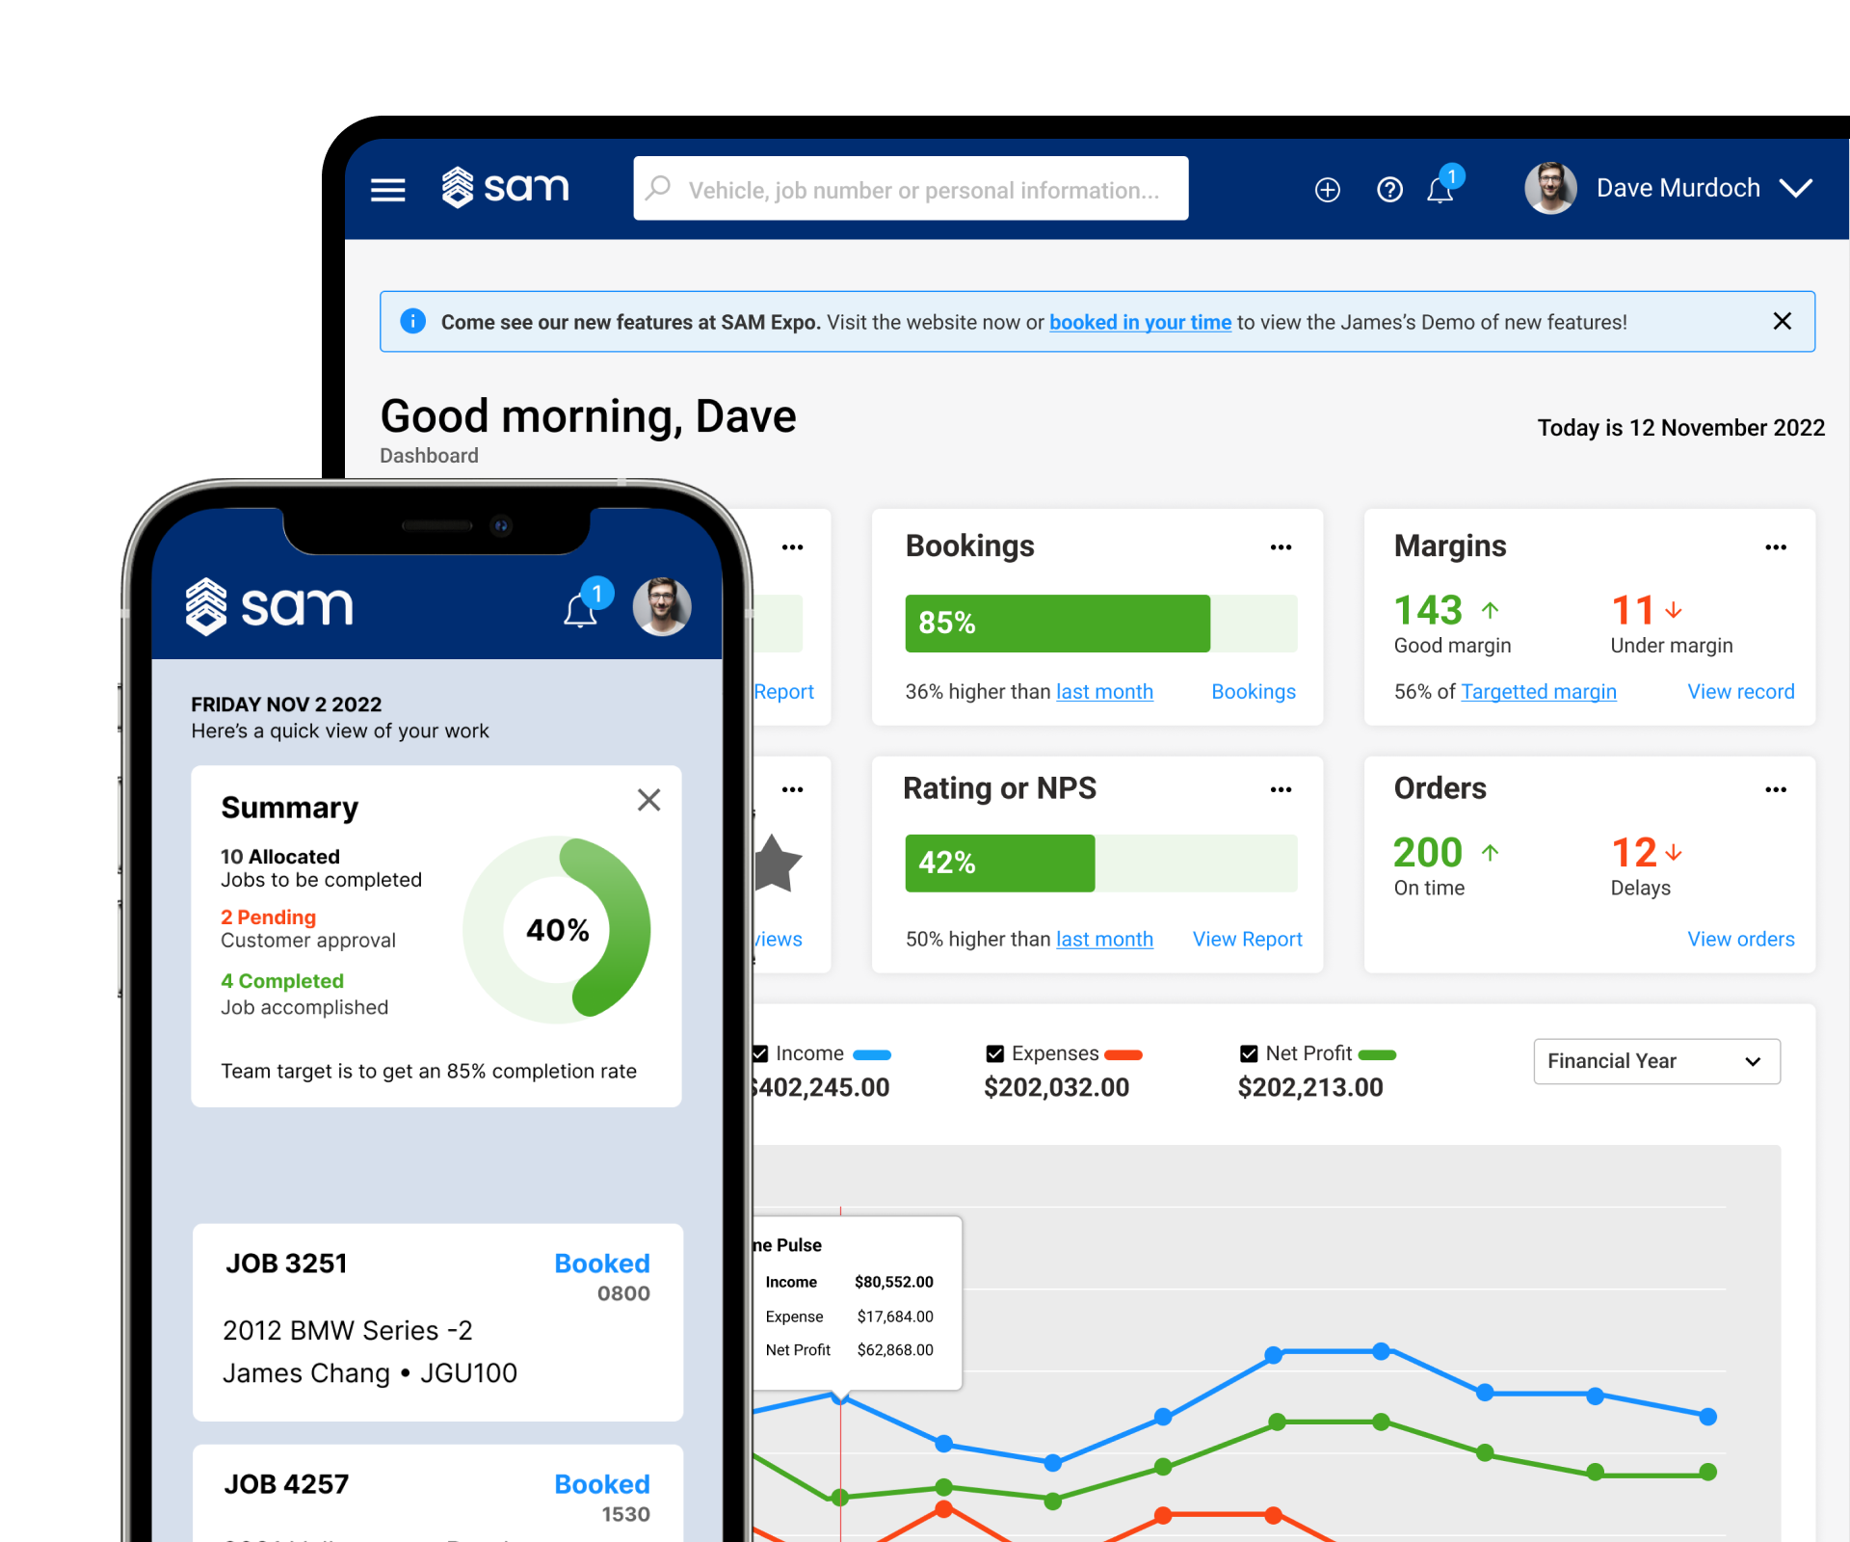Image resolution: width=1850 pixels, height=1542 pixels.
Task: Click Dave Murdoch profile avatar
Action: (1550, 188)
